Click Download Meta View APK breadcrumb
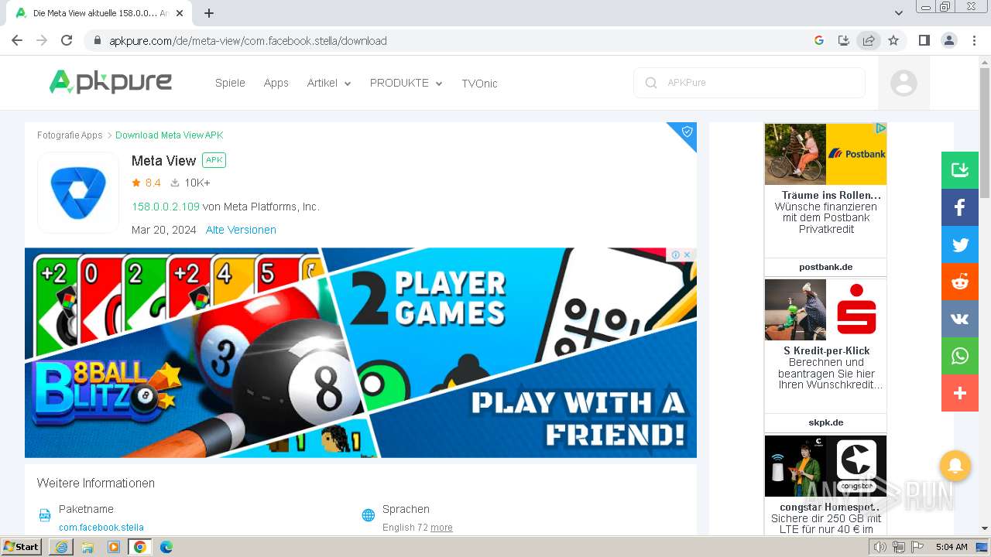 169,135
